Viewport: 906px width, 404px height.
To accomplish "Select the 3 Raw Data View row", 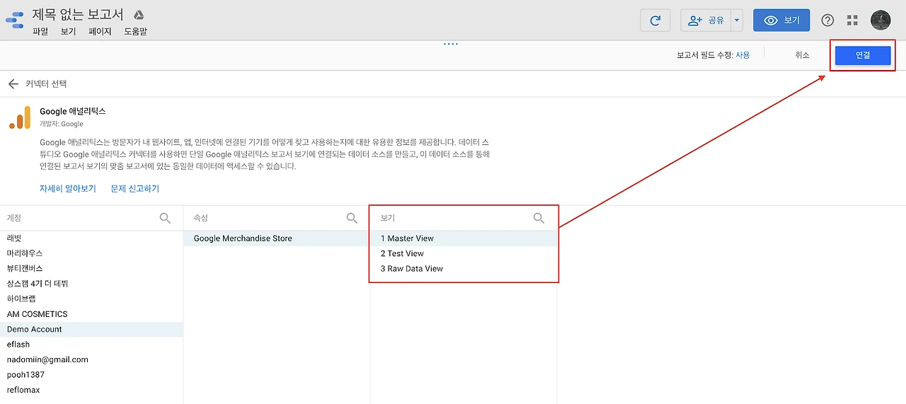I will [x=464, y=268].
